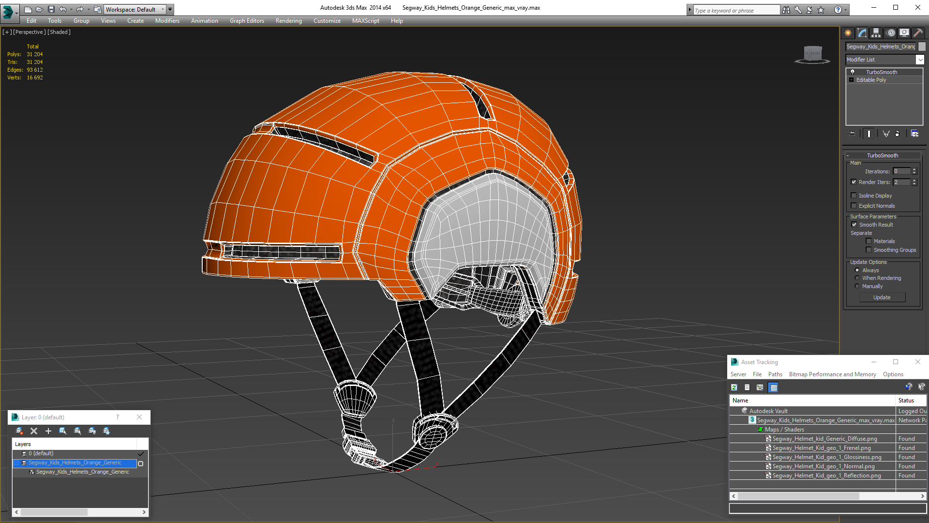Delete layer X icon in Layer dialog

click(34, 431)
